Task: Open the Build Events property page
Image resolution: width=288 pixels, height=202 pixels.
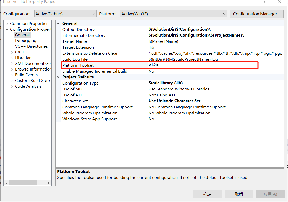Action: 26,75
